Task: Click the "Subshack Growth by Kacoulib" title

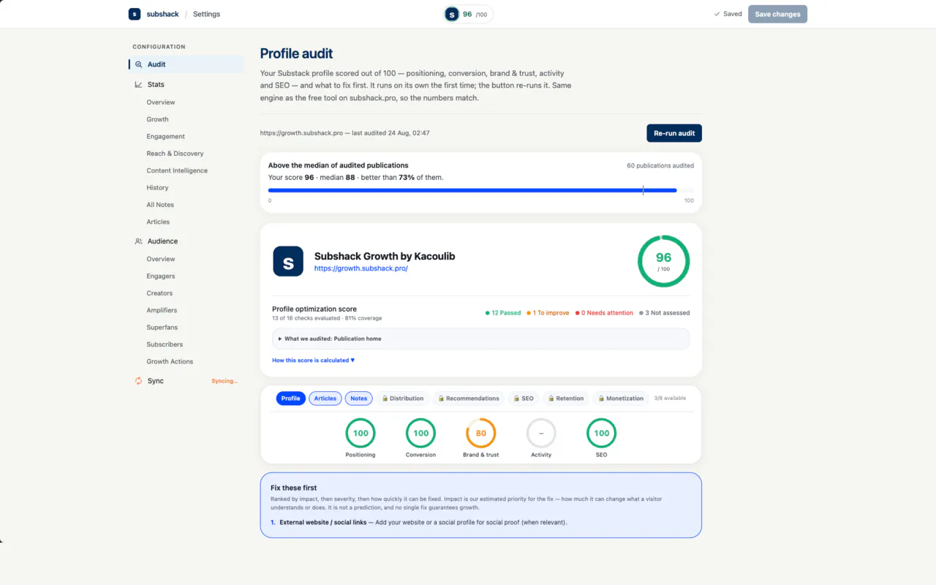Action: pos(385,256)
